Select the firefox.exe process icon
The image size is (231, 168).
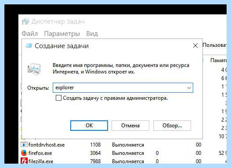point(24,153)
